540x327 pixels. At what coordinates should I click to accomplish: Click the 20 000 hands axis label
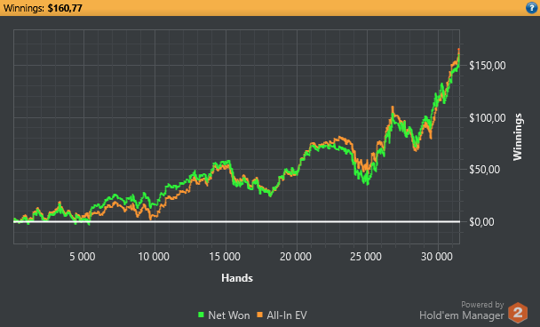click(x=296, y=257)
